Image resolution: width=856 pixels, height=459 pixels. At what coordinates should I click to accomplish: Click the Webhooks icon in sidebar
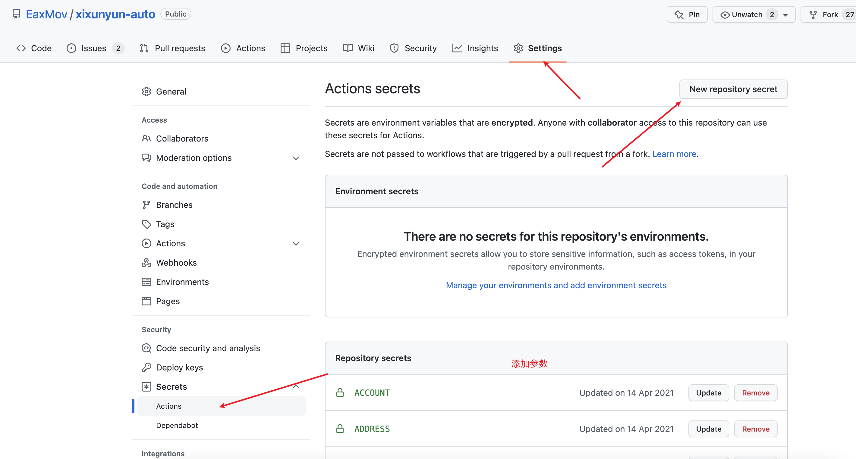click(146, 263)
